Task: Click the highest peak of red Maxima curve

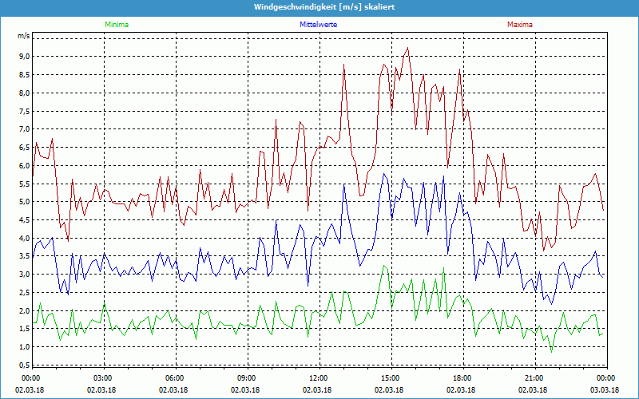Action: [x=408, y=48]
